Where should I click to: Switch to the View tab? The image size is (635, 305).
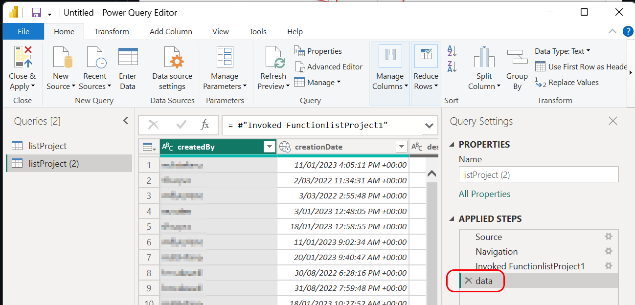point(221,31)
